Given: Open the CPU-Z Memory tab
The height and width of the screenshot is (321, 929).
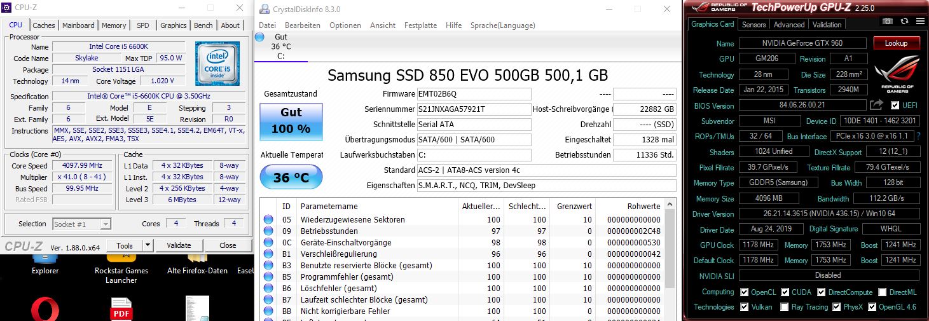Looking at the screenshot, I should pyautogui.click(x=114, y=25).
